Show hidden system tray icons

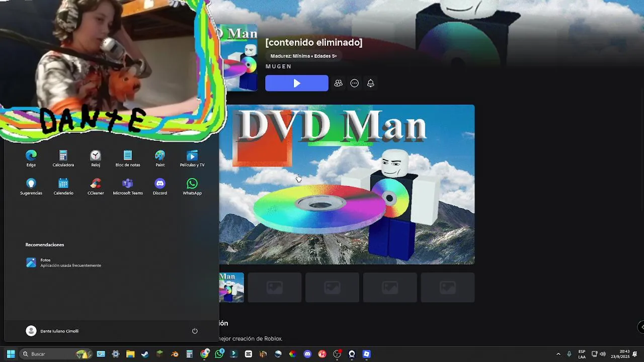558,354
